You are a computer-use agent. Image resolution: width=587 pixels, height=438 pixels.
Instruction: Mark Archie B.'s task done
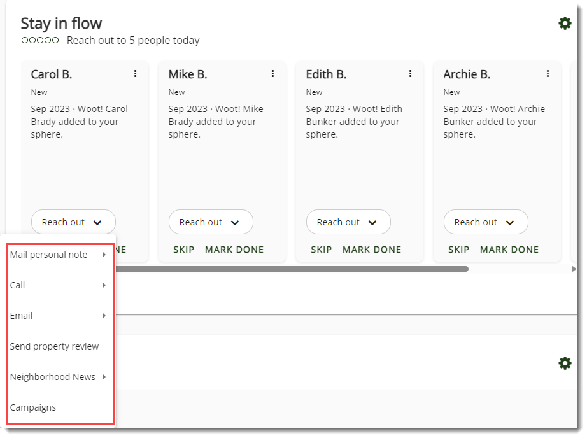click(x=509, y=250)
